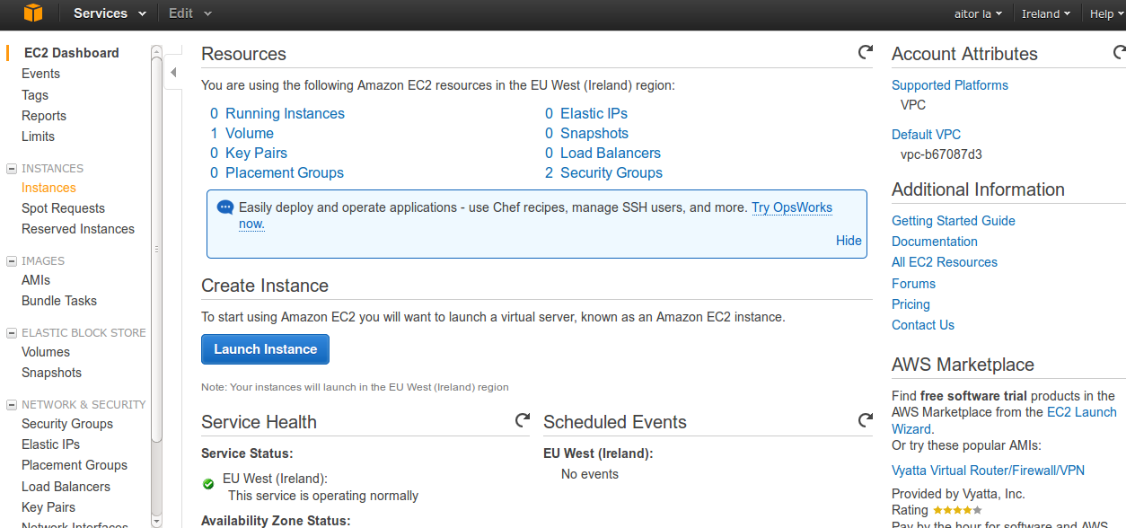Collapse the NETWORK & SECURITY section
Image resolution: width=1126 pixels, height=528 pixels.
[12, 405]
